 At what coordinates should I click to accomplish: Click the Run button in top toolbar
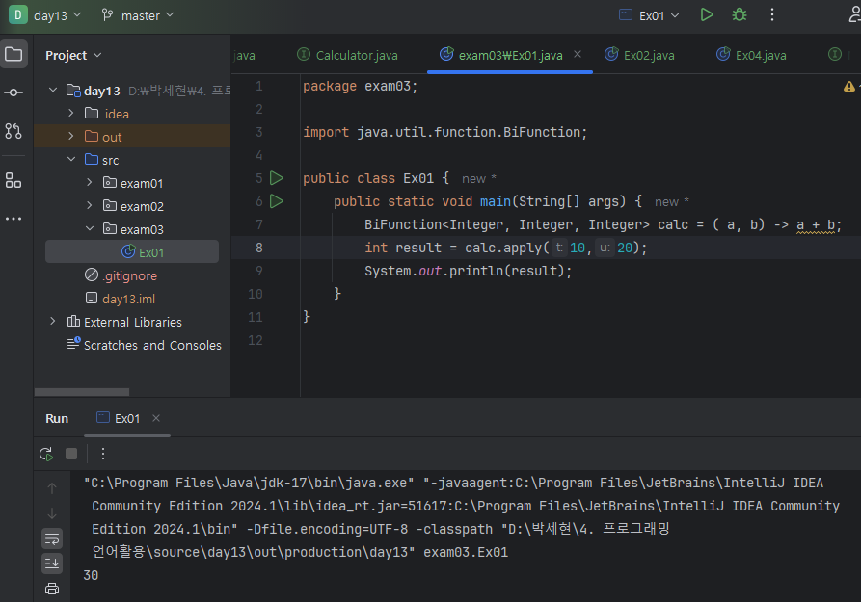point(707,15)
